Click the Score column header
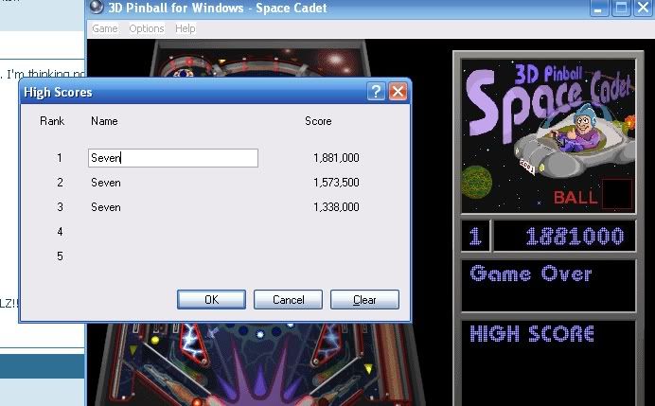Image resolution: width=655 pixels, height=406 pixels. point(318,121)
